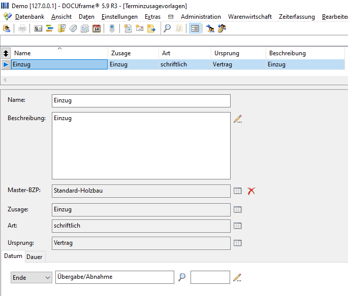
Task: Open the Daten menu
Action: coord(86,17)
